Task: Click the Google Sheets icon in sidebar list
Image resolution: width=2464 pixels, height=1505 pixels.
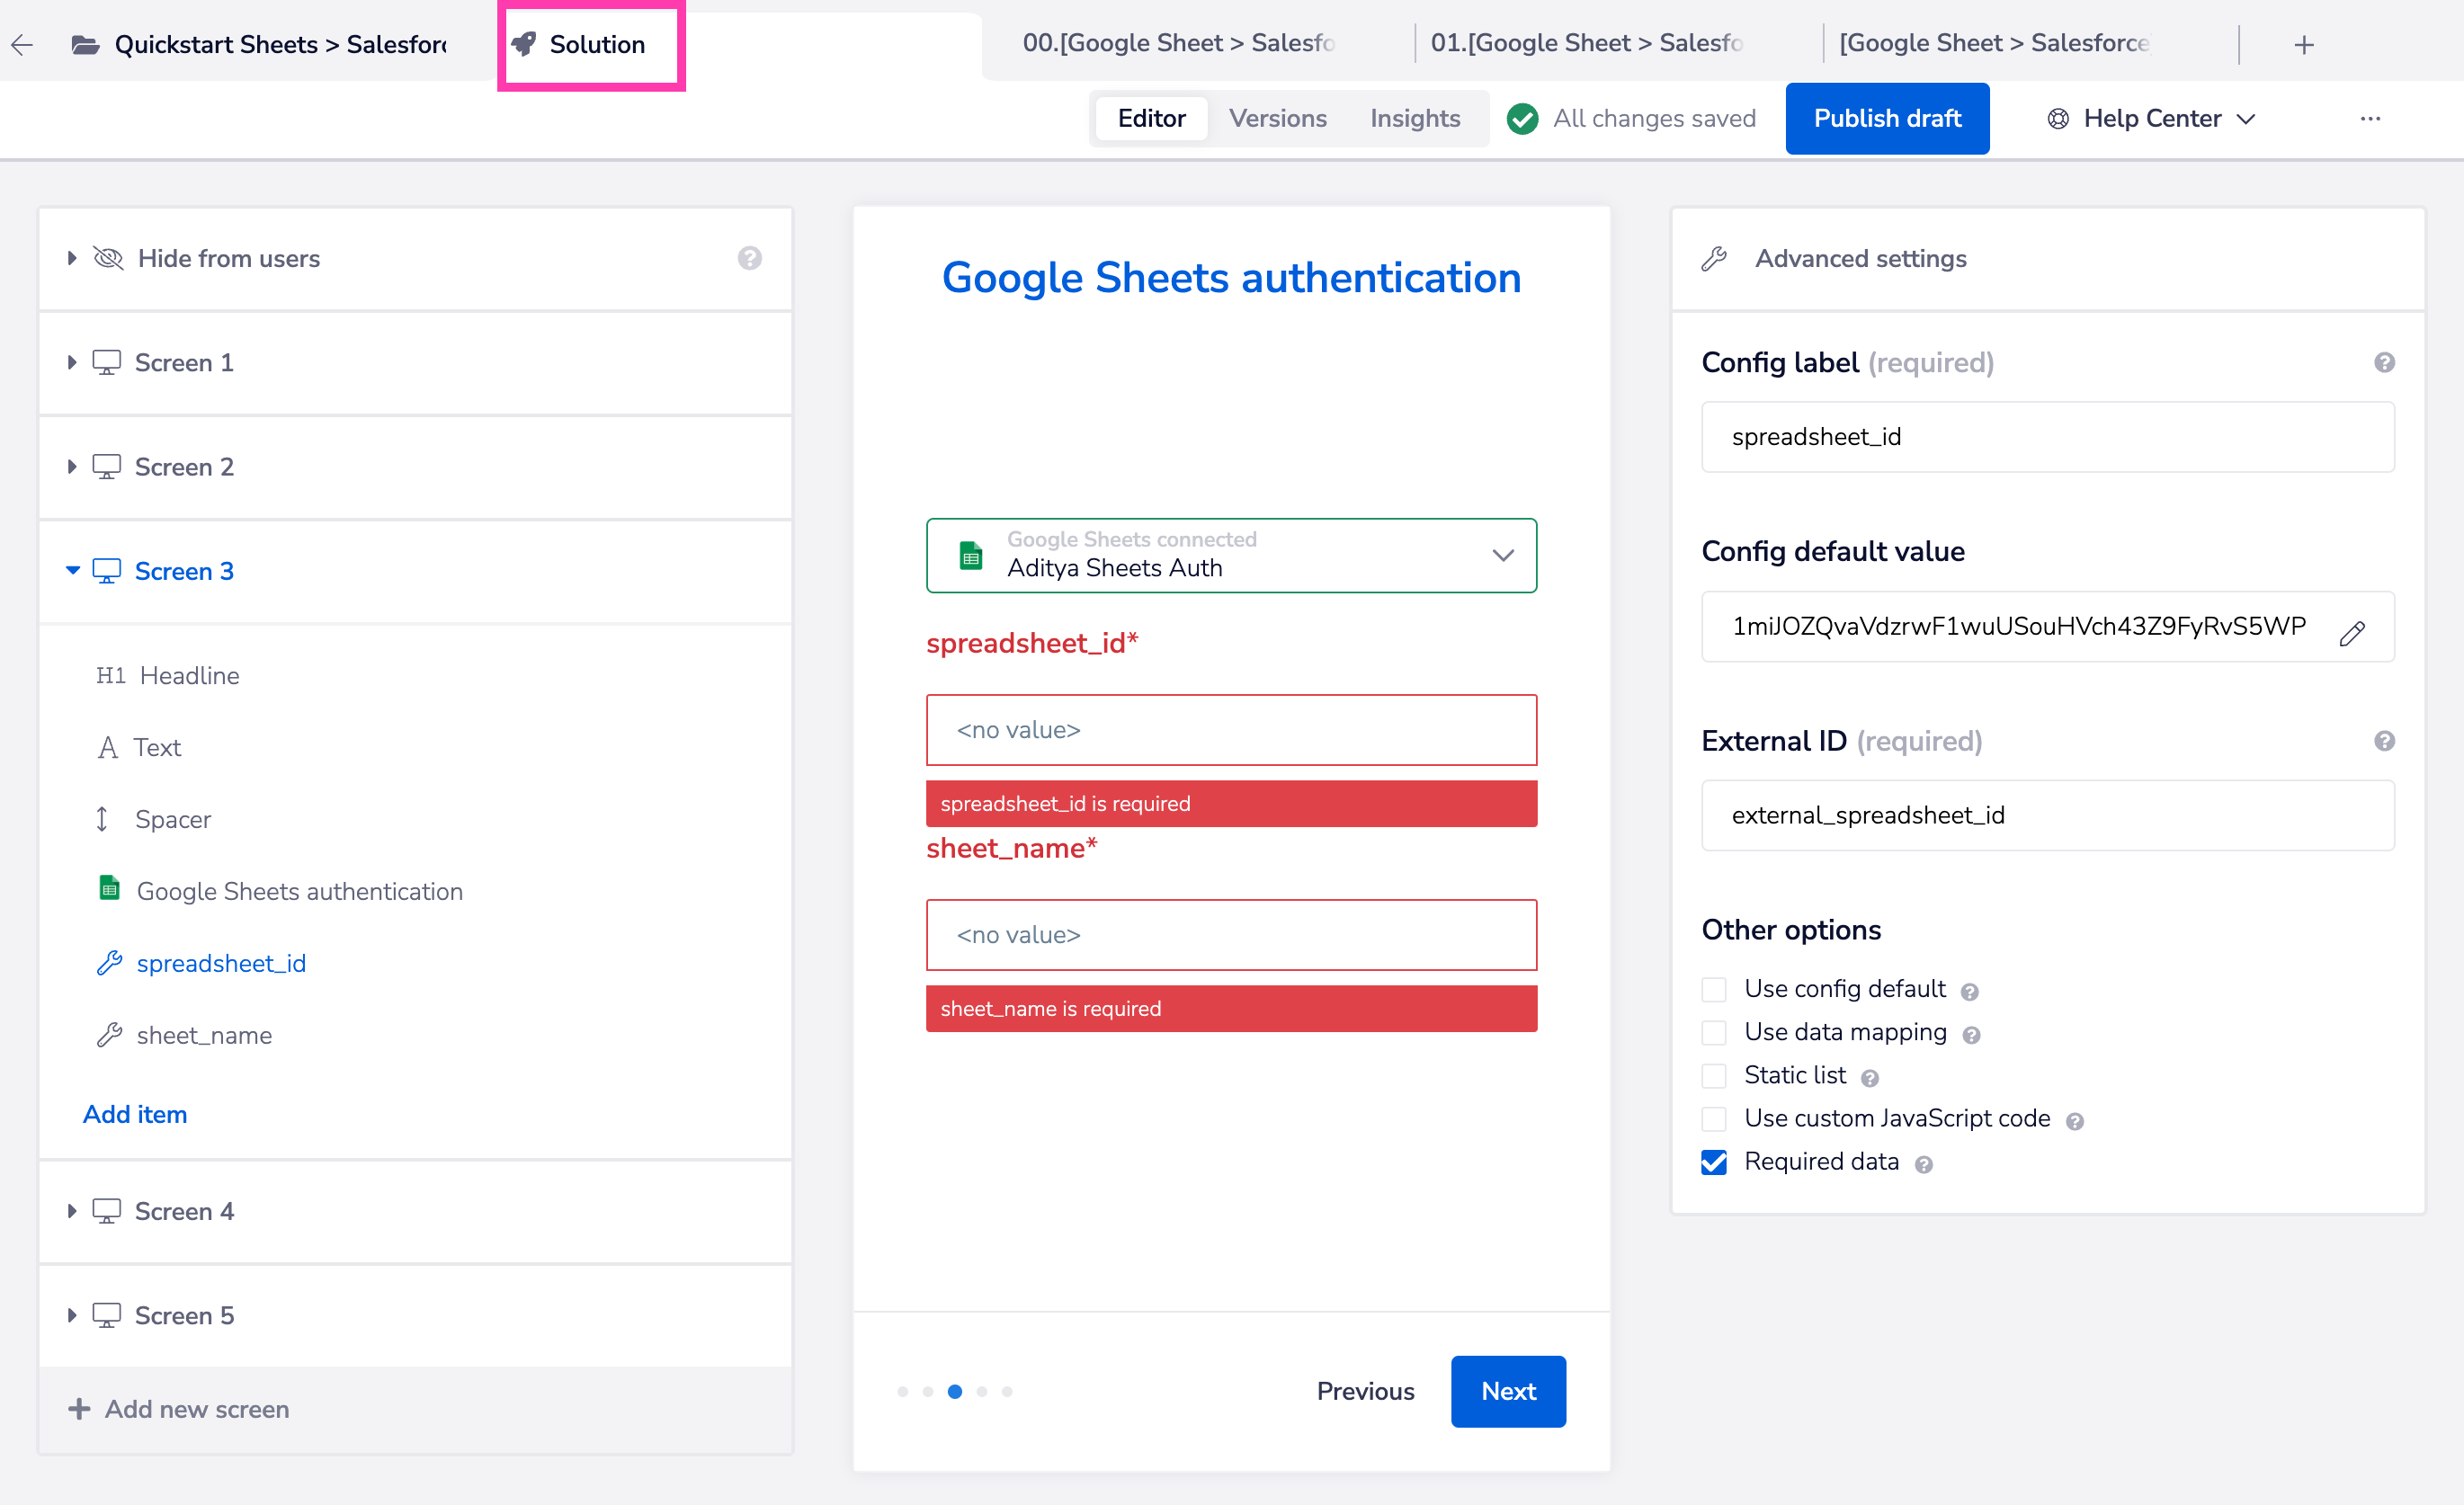Action: pyautogui.click(x=109, y=888)
